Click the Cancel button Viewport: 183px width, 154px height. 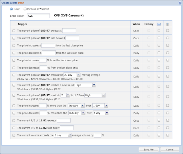tap(170, 149)
